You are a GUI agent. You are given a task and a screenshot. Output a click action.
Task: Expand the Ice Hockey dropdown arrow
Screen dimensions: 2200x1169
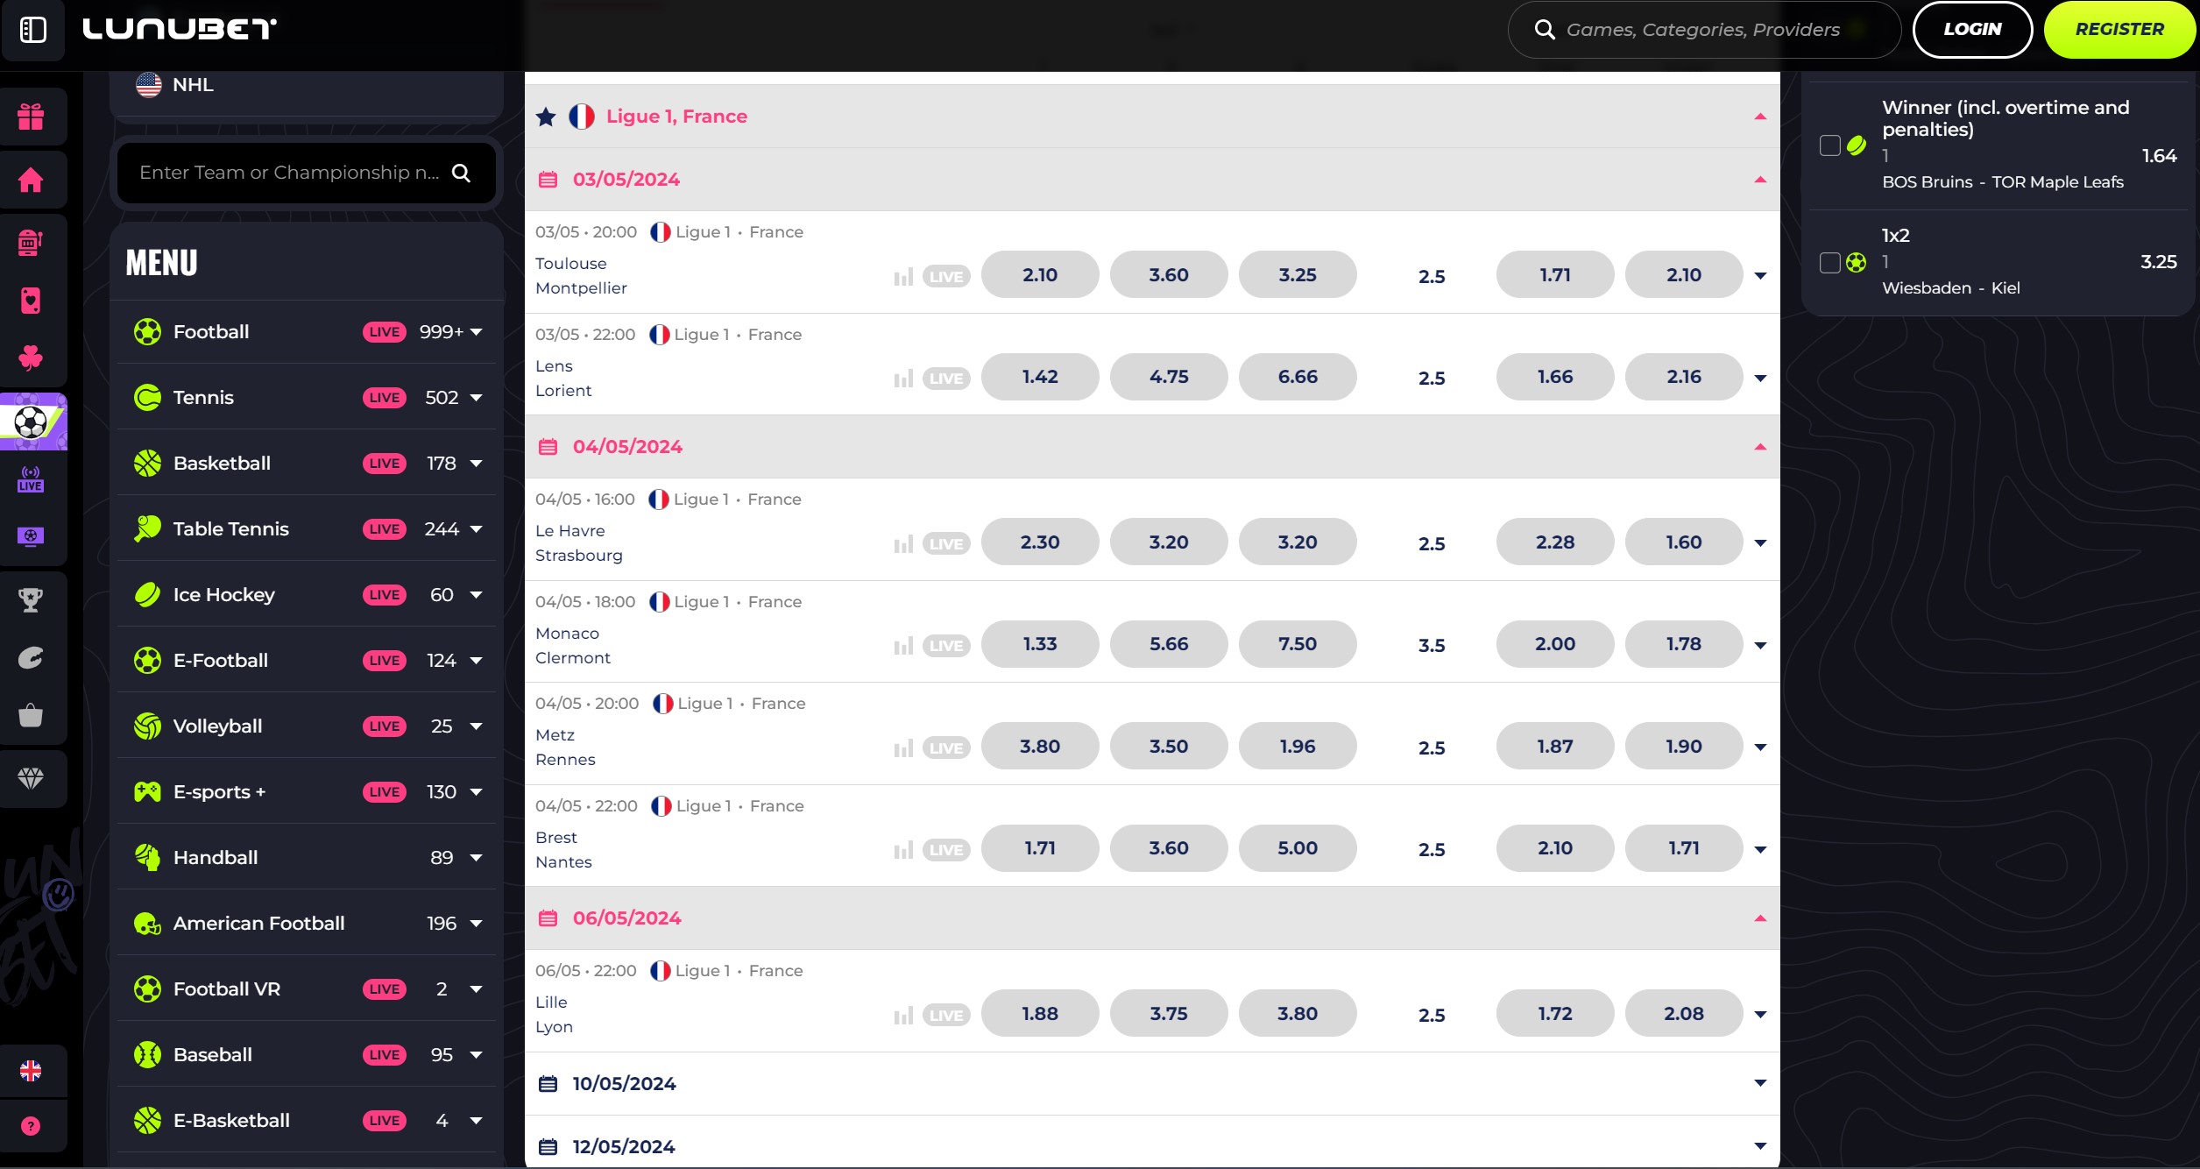point(477,595)
